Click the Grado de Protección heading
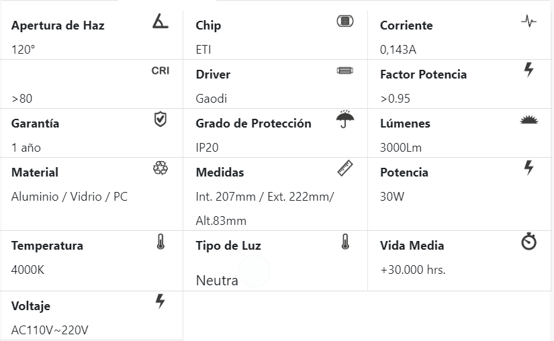Image resolution: width=554 pixels, height=341 pixels. click(253, 124)
